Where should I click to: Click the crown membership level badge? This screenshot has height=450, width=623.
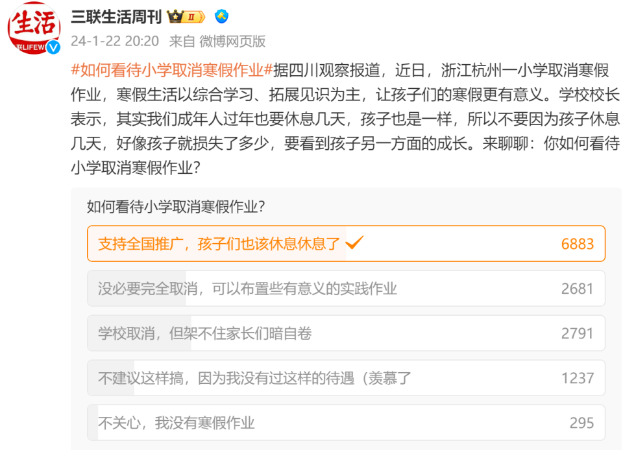pos(186,17)
